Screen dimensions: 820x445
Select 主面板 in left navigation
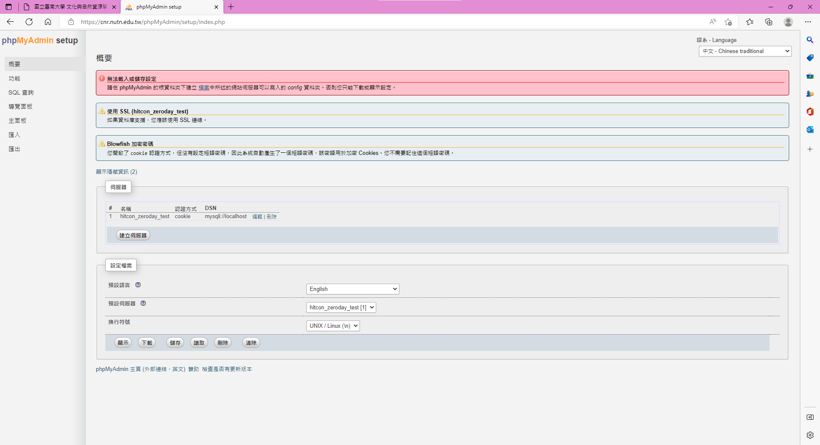(x=18, y=121)
